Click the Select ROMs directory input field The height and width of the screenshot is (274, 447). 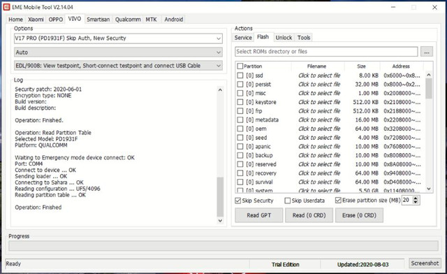pyautogui.click(x=326, y=52)
